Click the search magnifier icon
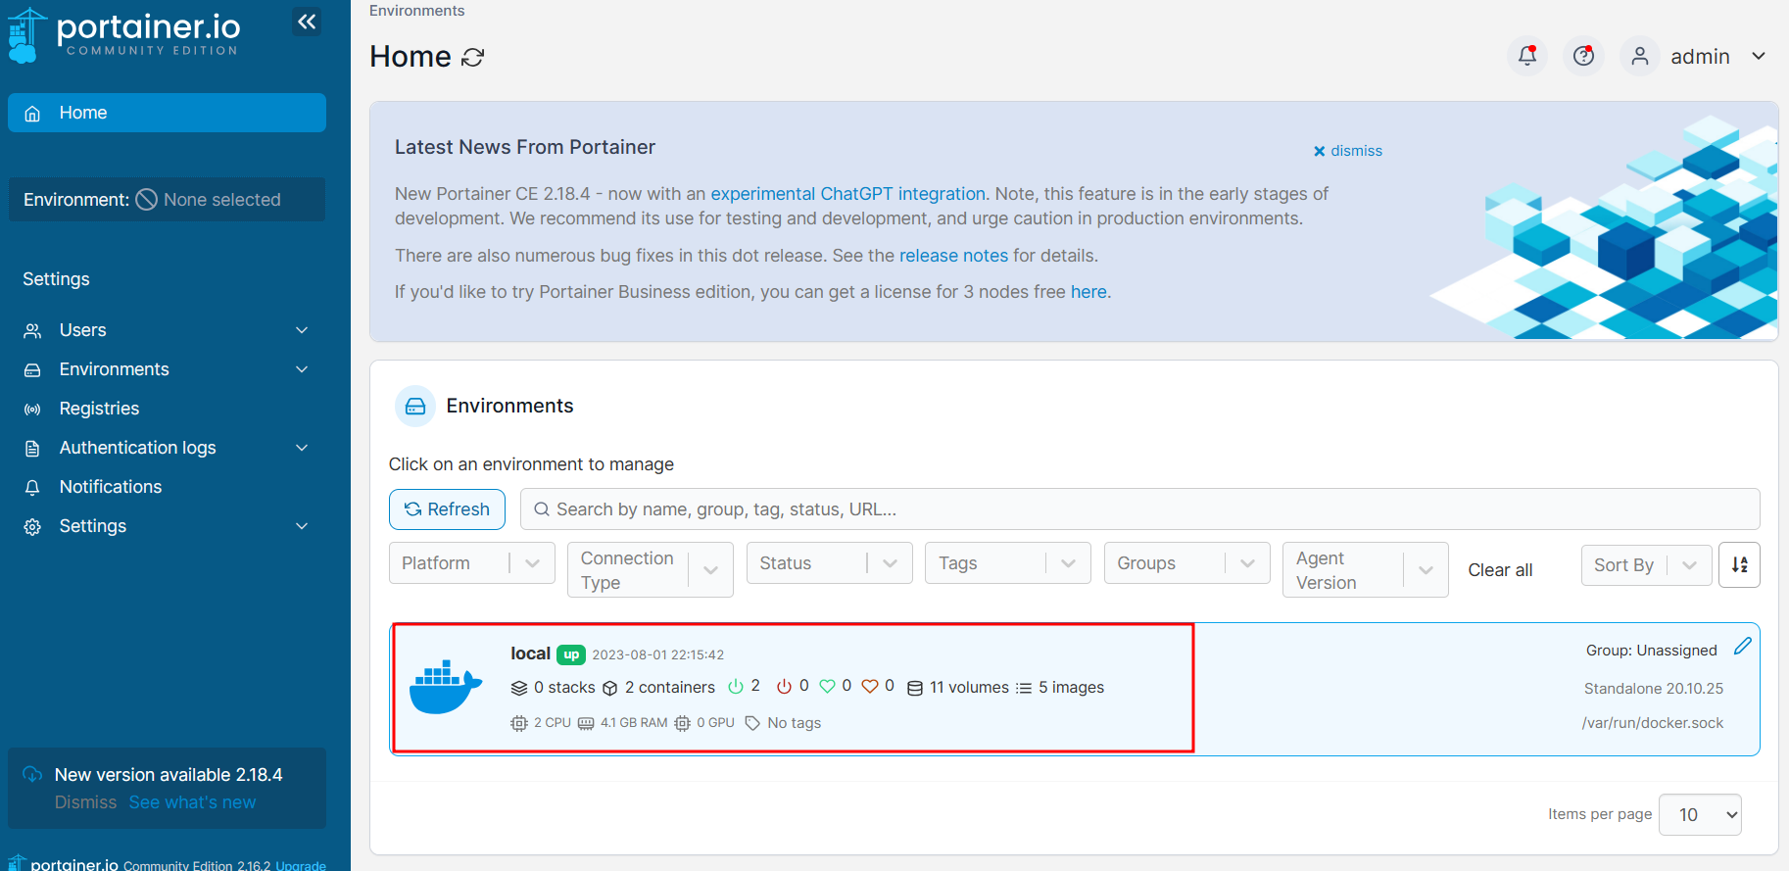Screen dimensions: 1789x871 pos(541,509)
